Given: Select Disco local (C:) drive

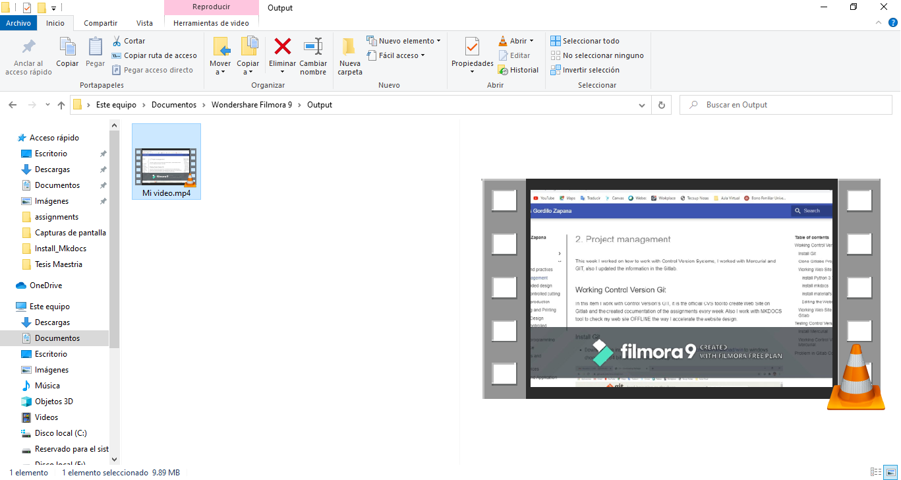Looking at the screenshot, I should click(x=61, y=433).
